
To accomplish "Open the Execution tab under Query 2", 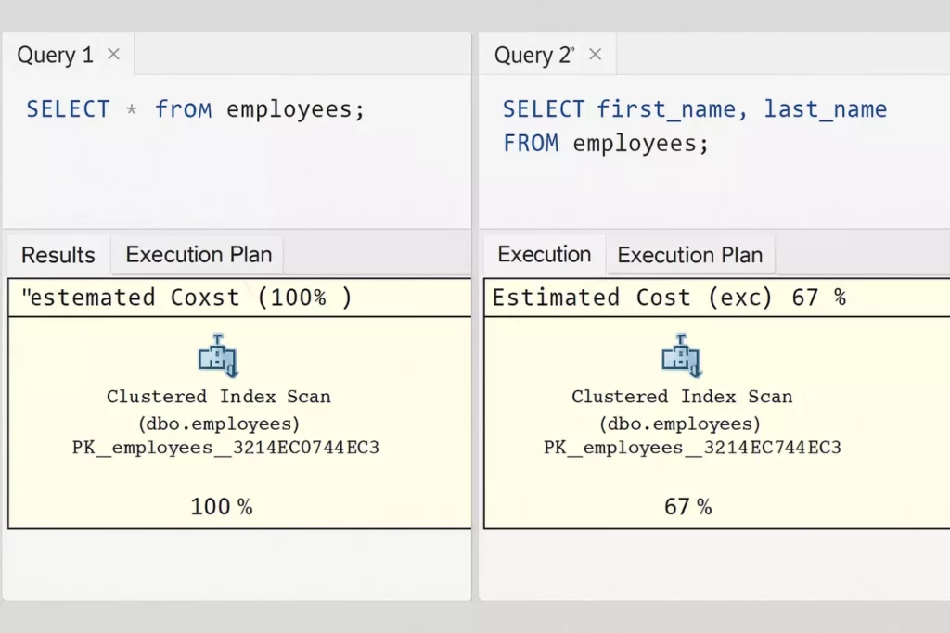I will [x=544, y=255].
